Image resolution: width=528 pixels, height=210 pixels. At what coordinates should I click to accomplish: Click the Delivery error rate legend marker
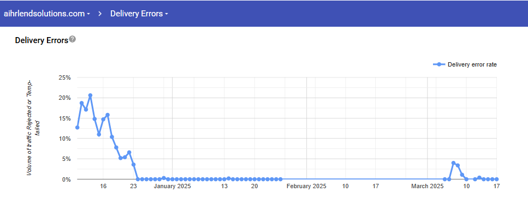click(x=439, y=64)
